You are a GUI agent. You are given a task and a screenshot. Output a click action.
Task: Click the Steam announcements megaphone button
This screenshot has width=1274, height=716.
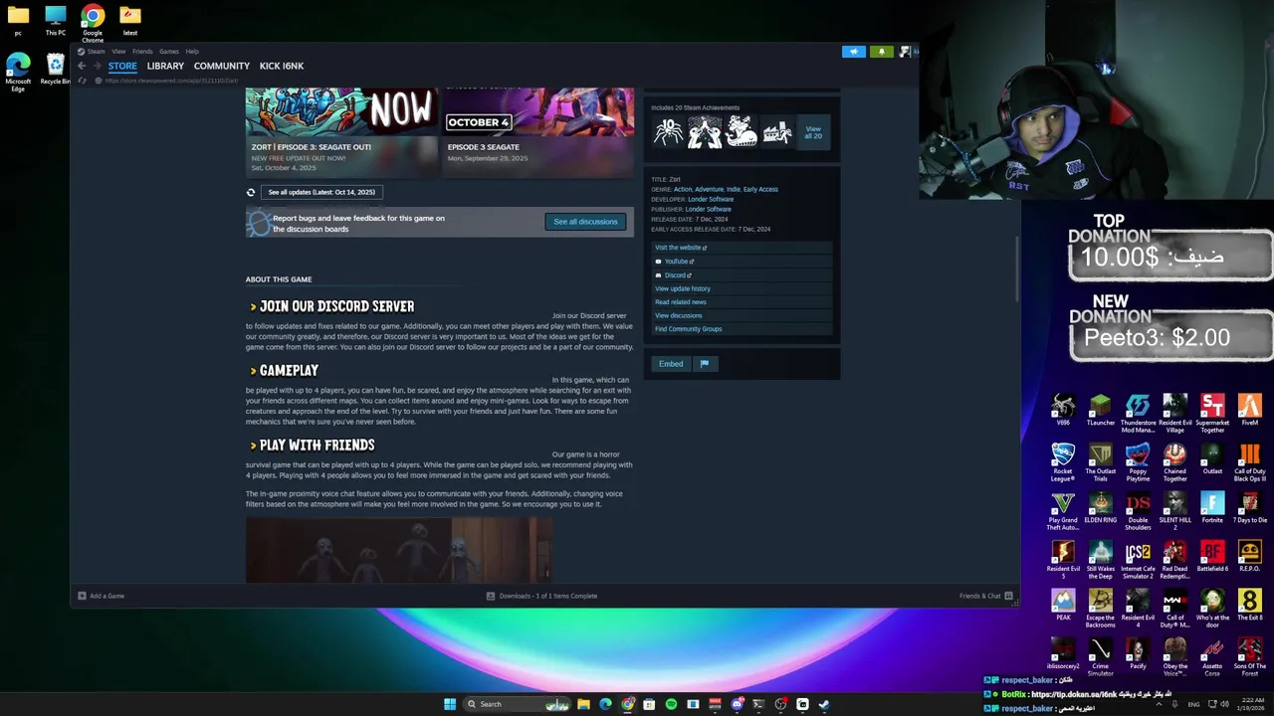pos(853,52)
